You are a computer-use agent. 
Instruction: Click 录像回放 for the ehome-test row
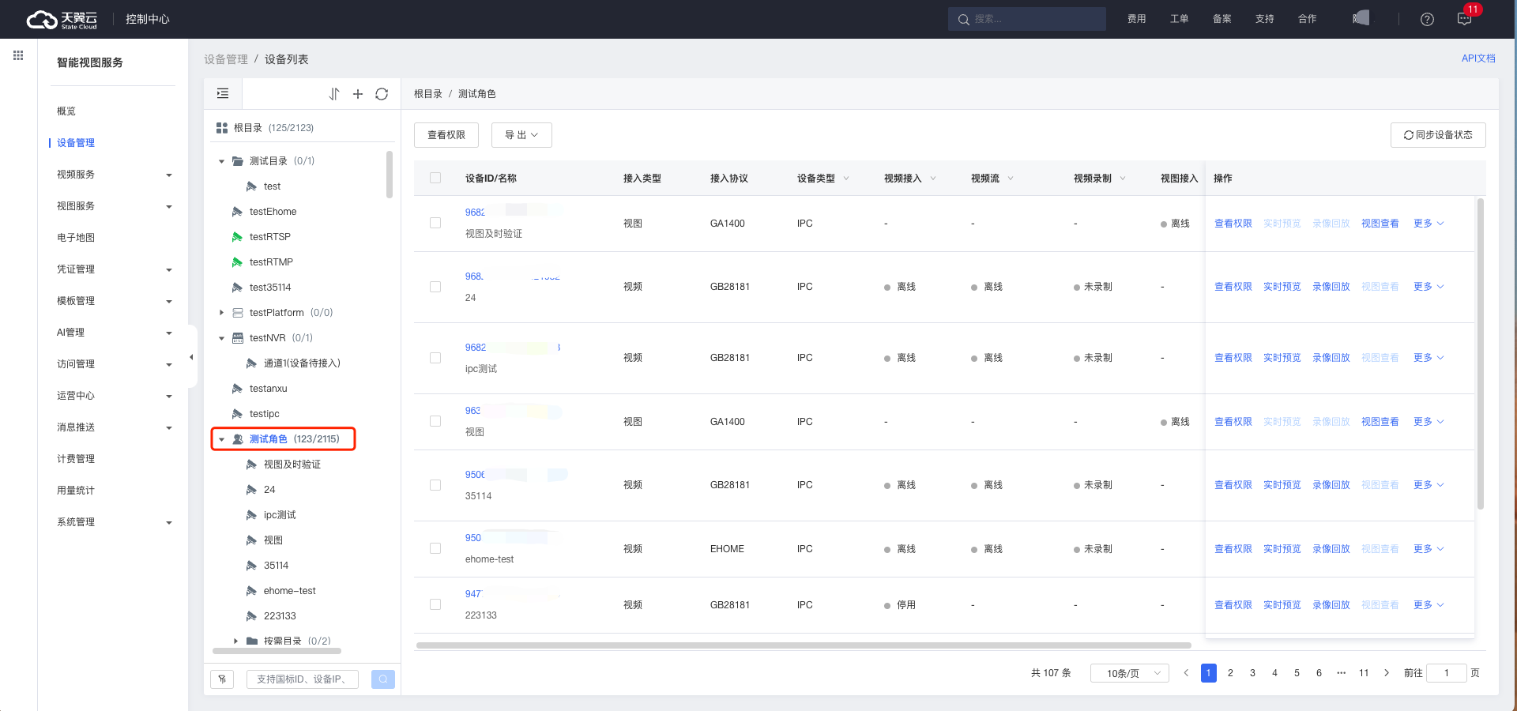[1331, 549]
